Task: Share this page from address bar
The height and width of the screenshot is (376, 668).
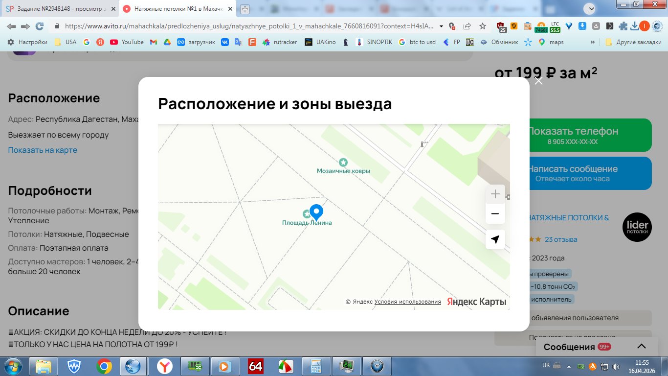Action: [467, 26]
